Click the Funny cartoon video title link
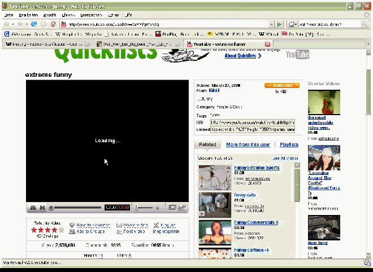 coord(251,250)
